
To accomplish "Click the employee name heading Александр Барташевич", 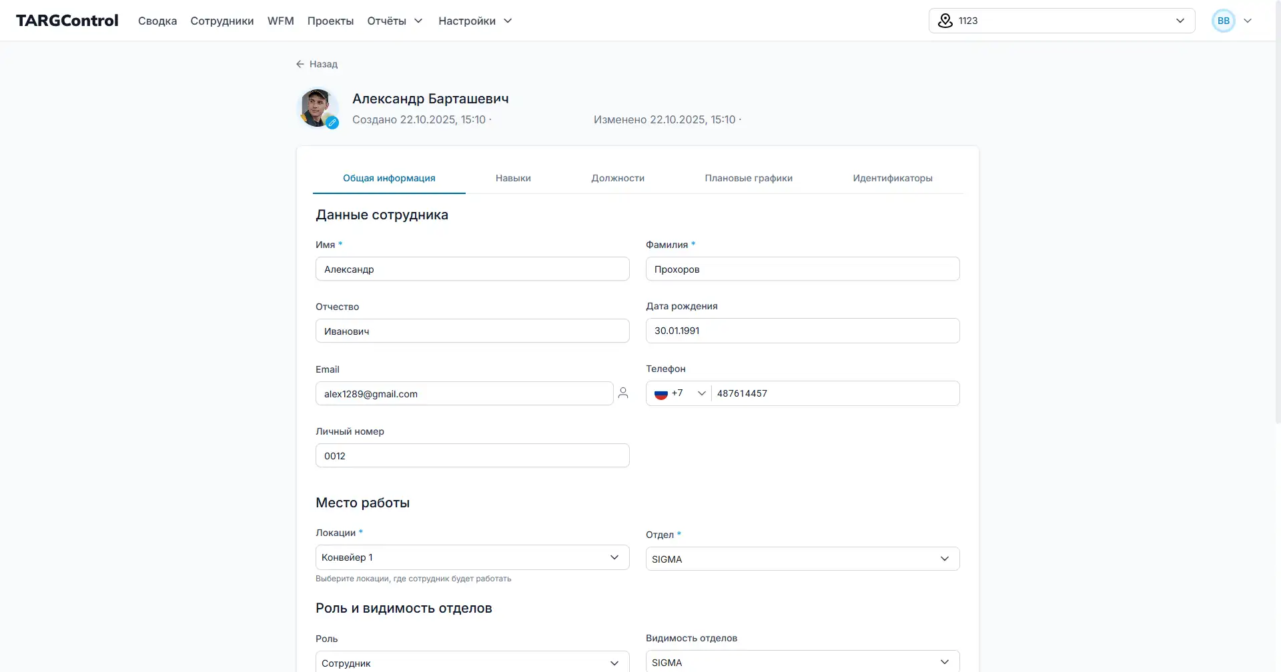I will pyautogui.click(x=430, y=99).
